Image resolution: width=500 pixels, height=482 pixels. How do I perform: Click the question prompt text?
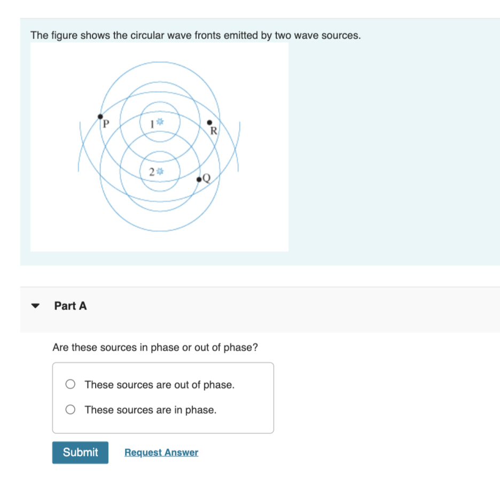point(155,347)
